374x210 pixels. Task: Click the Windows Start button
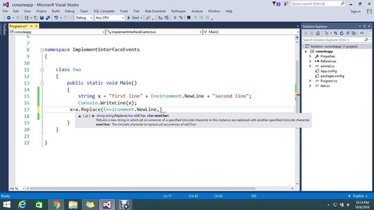point(6,205)
